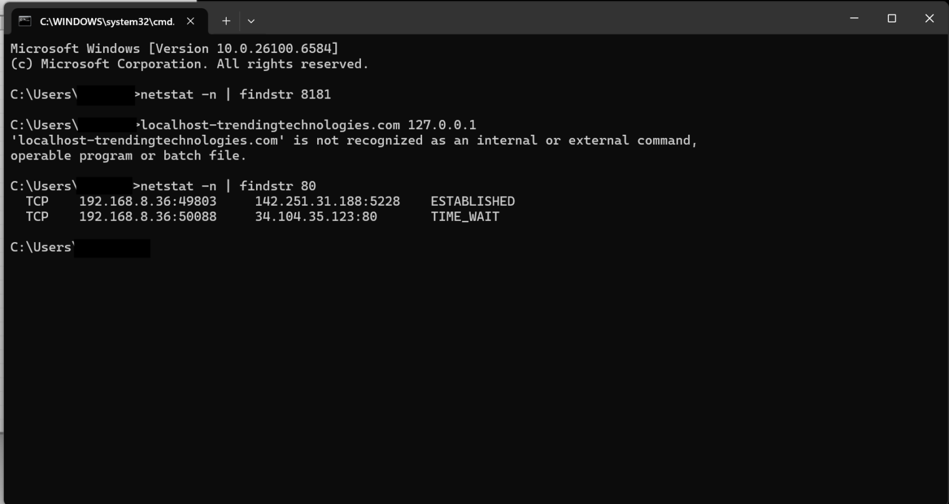This screenshot has width=949, height=504.
Task: Expand the new tab profile dropdown chevron
Action: coord(251,21)
